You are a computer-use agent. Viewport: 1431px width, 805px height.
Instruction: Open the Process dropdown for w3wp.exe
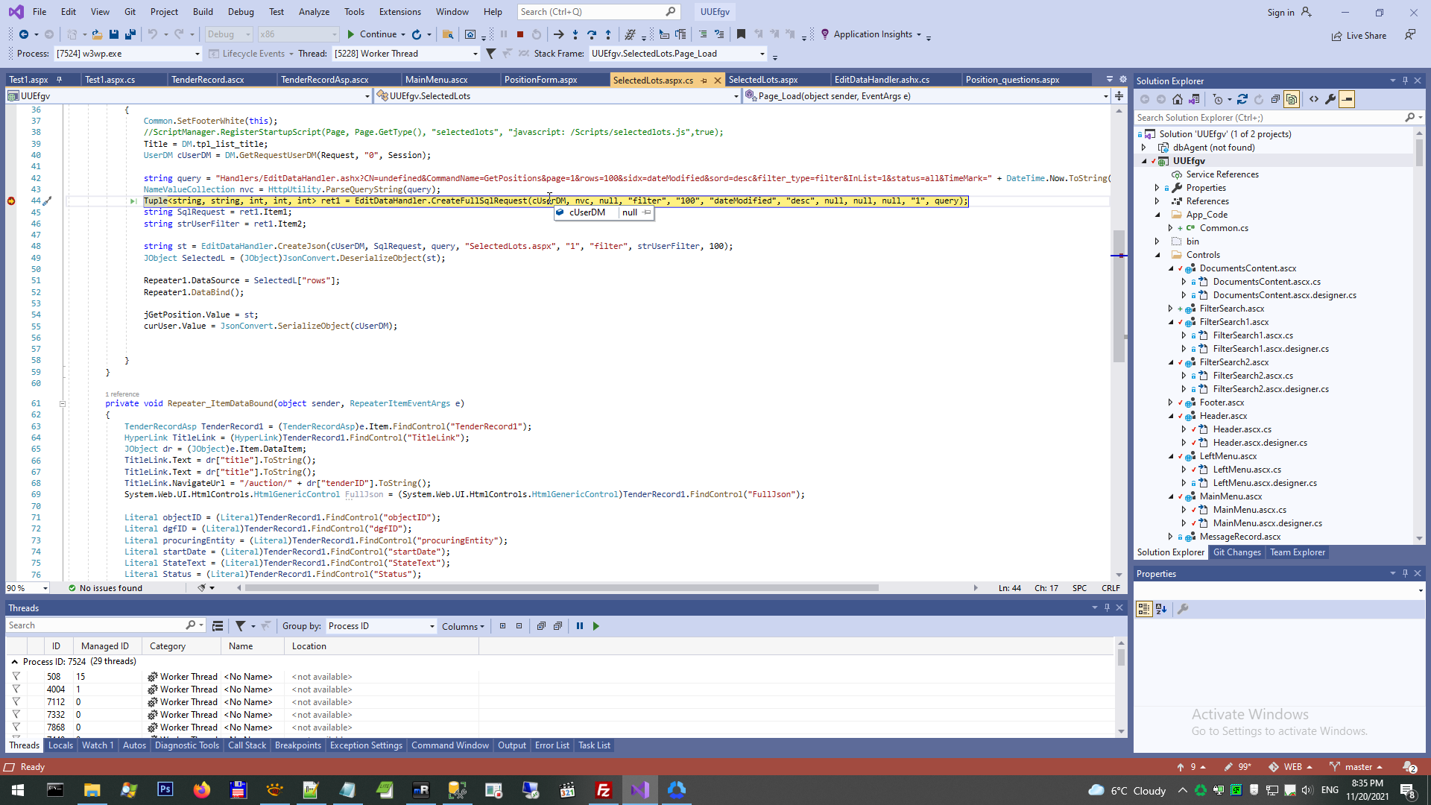(x=198, y=54)
